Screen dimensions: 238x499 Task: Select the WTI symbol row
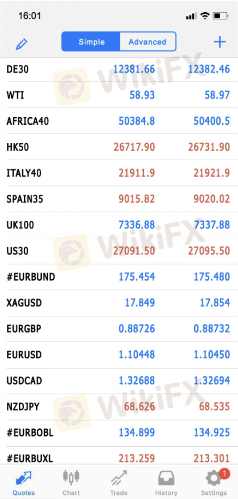[119, 95]
